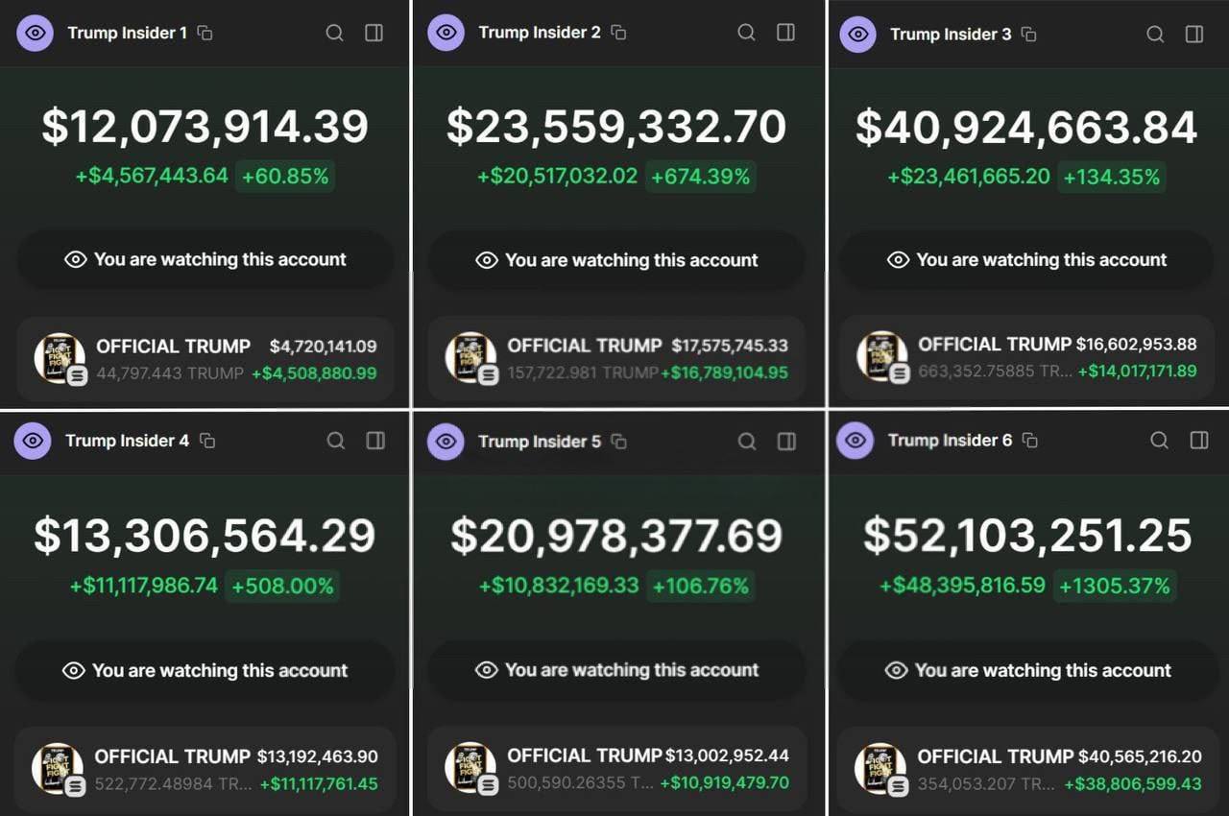This screenshot has height=816, width=1229.
Task: Click the purple eye avatar of Trump Insider 1
Action: click(x=35, y=33)
